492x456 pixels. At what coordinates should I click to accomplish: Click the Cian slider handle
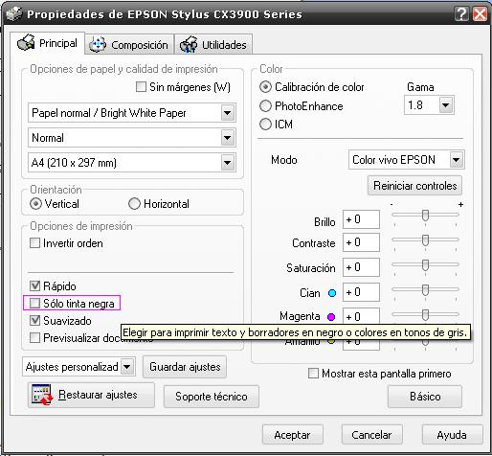[425, 290]
